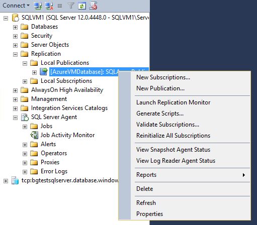
Task: Expand the Operators folder
Action: pyautogui.click(x=25, y=154)
